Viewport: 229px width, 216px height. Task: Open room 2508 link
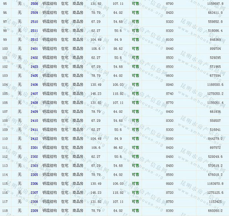pos(34,3)
